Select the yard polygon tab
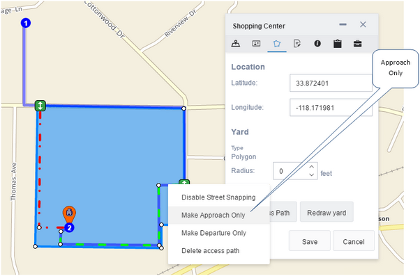The image size is (420, 276). (277, 43)
